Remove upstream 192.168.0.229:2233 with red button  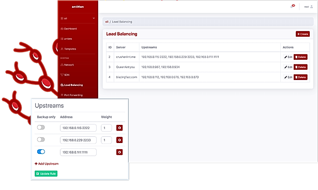tap(119, 140)
